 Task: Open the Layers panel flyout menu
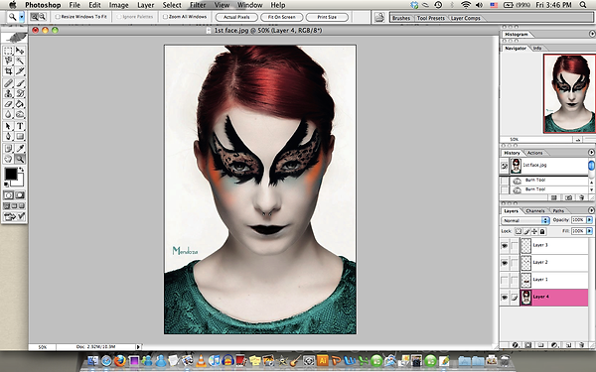(591, 210)
